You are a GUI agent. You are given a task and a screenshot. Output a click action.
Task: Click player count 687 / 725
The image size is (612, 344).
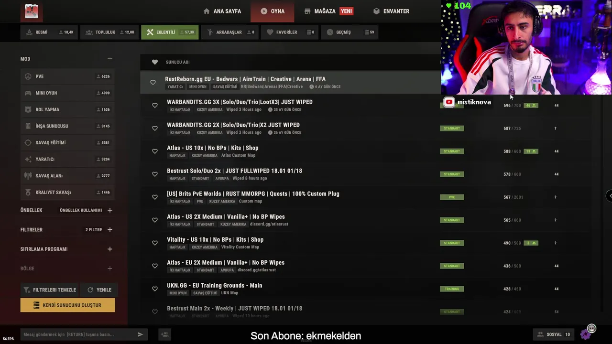pos(512,129)
